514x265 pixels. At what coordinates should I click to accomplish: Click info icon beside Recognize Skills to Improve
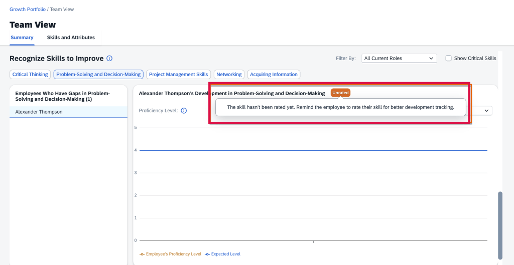[x=109, y=59]
